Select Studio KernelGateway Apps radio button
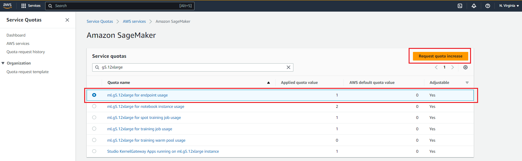Image resolution: width=522 pixels, height=161 pixels. pos(94,151)
